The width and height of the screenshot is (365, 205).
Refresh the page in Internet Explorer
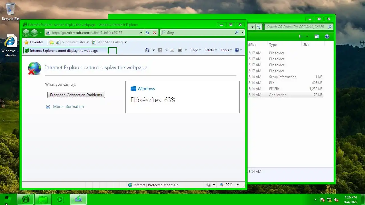pos(147,33)
